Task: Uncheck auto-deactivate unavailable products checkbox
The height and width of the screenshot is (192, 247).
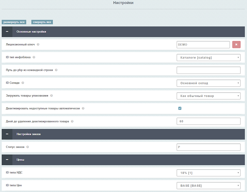Action: point(180,108)
